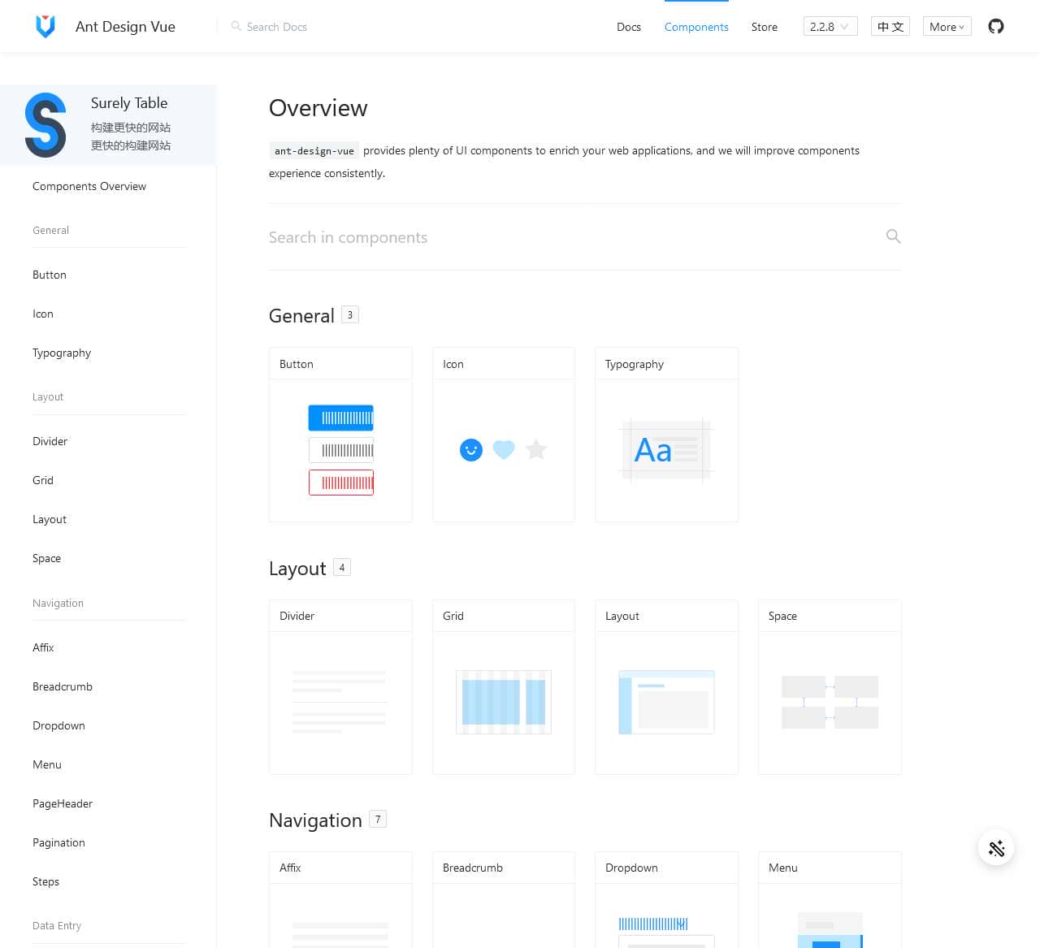The image size is (1040, 948).
Task: Click the Grid card title
Action: click(453, 616)
